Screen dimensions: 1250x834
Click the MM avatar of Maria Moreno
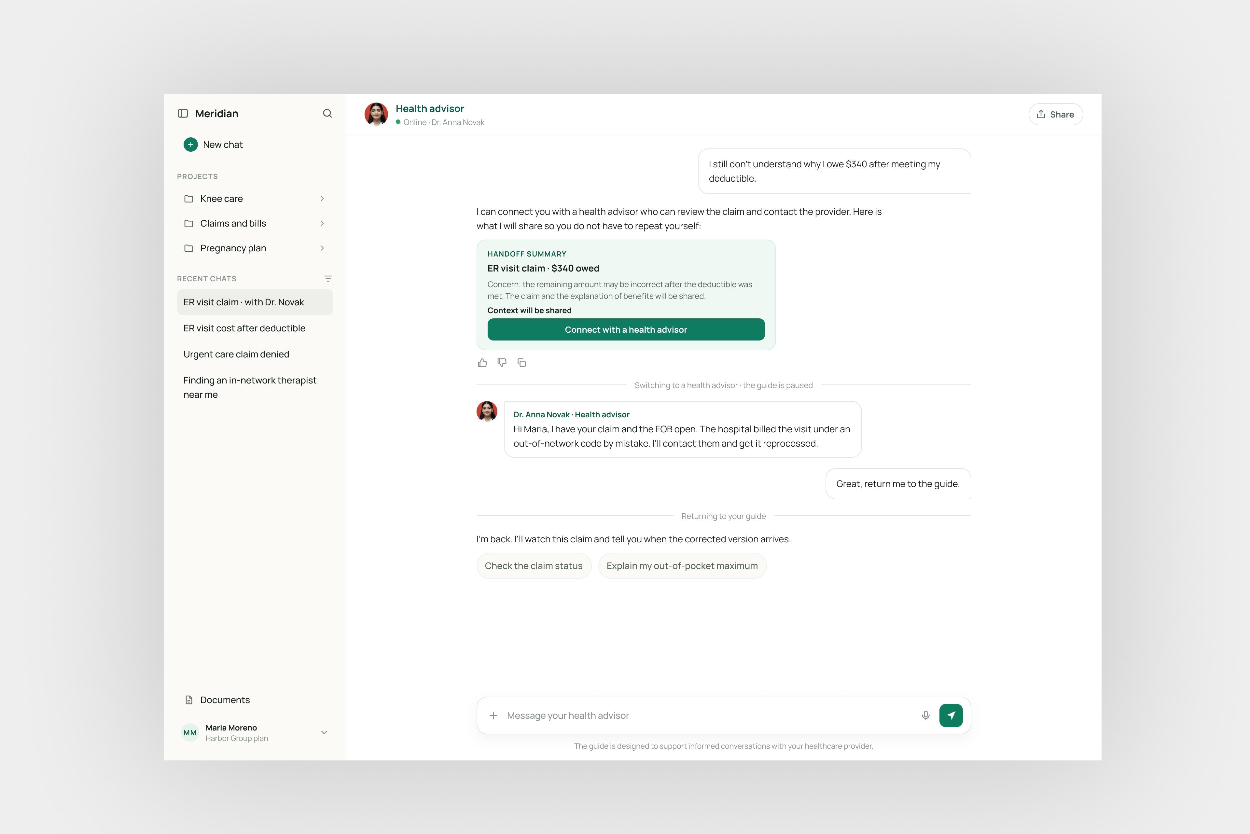click(190, 732)
